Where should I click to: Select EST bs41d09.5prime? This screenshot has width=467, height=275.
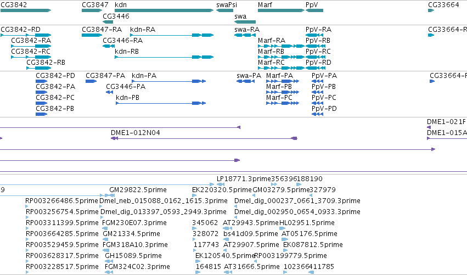(x=250, y=234)
